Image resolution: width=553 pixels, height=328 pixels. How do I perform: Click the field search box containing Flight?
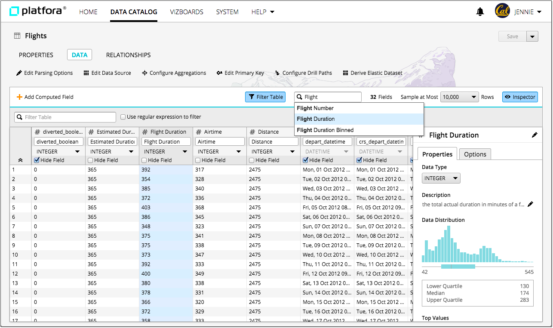click(328, 97)
